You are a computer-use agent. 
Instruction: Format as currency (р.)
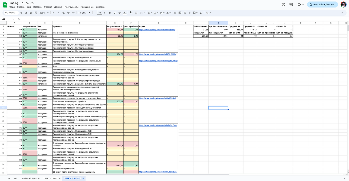(x=54, y=13)
